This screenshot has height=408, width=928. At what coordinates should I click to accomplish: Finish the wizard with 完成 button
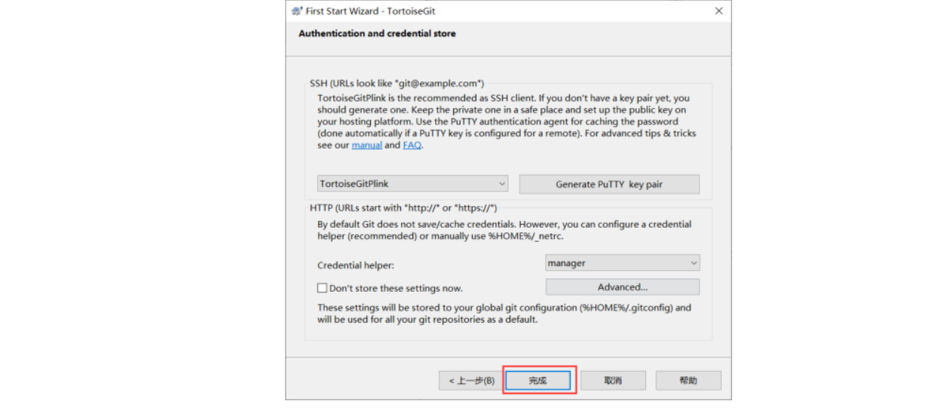pyautogui.click(x=538, y=381)
